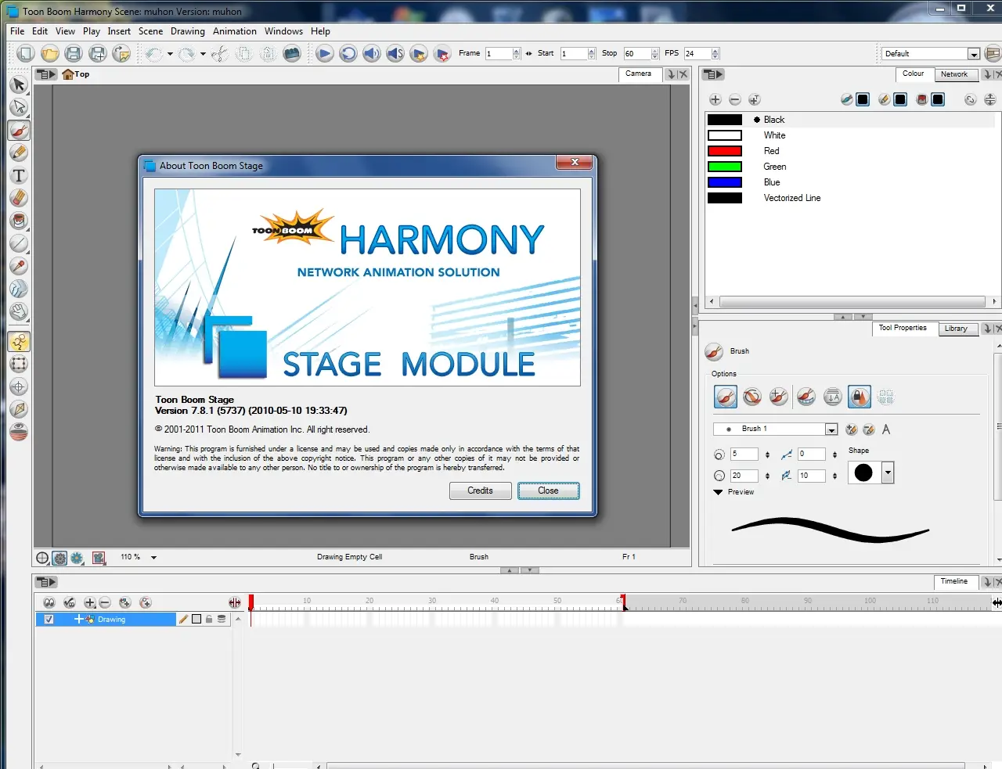Select the Pencil tool in the left toolbar
Screen dimensions: 1002x769
[x=19, y=153]
